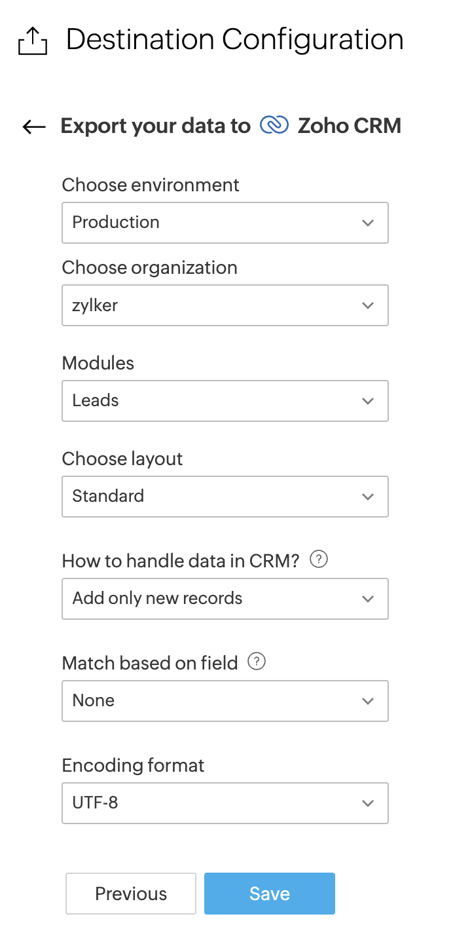Click the Destination Configuration heading

[234, 40]
